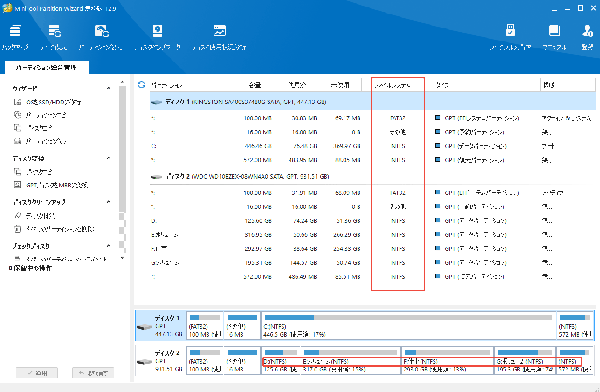
Task: Click the 登録 register icon
Action: pyautogui.click(x=587, y=37)
